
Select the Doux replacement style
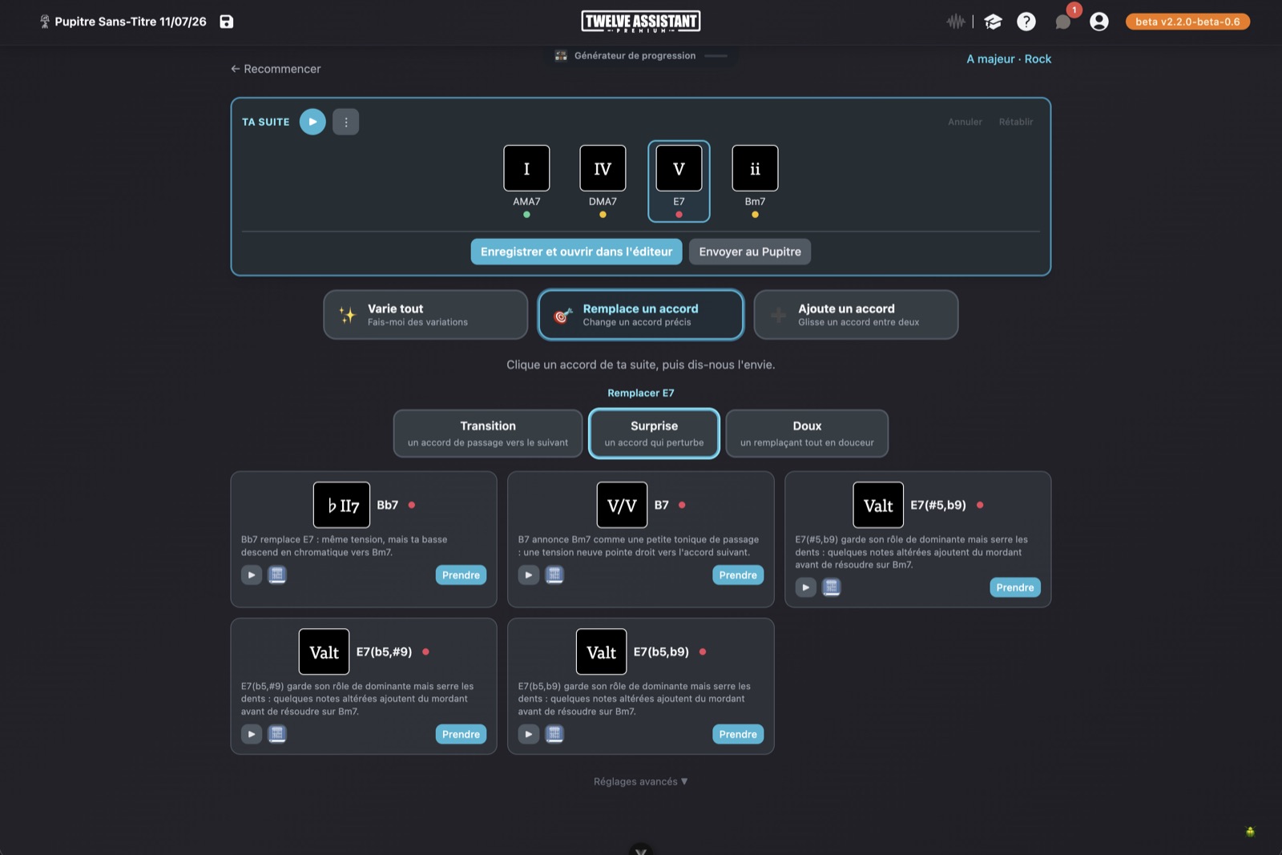tap(807, 434)
